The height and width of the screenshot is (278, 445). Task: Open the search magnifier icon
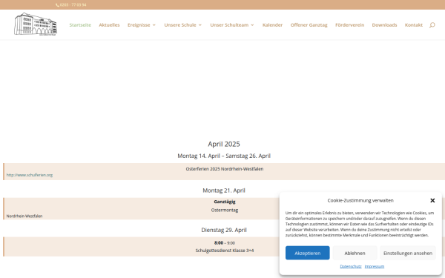(x=432, y=25)
